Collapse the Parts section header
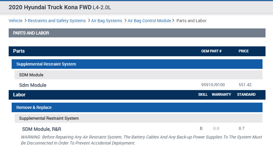Image resolution: width=273 pixels, height=152 pixels. click(x=19, y=51)
